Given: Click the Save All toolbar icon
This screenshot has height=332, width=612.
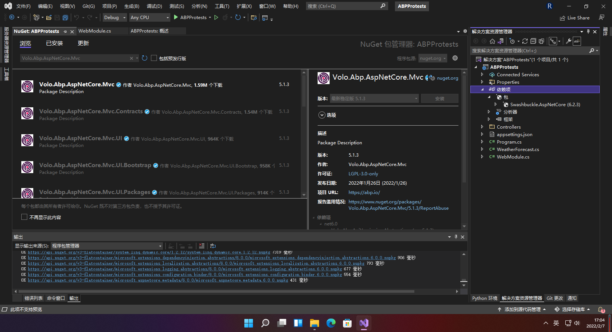Looking at the screenshot, I should pos(65,18).
